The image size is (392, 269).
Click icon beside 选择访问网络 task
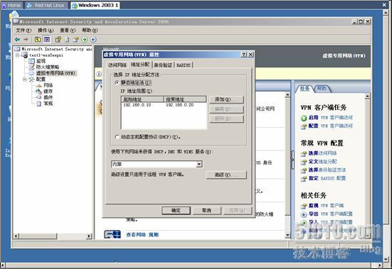click(304, 153)
